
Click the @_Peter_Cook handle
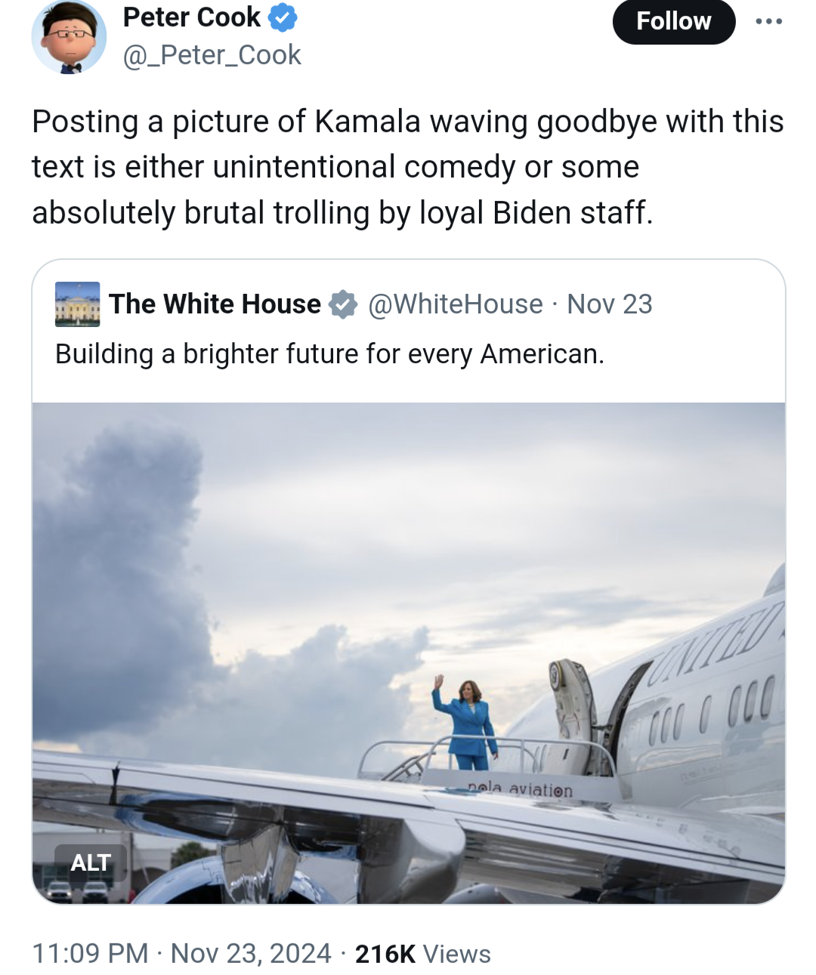(212, 55)
